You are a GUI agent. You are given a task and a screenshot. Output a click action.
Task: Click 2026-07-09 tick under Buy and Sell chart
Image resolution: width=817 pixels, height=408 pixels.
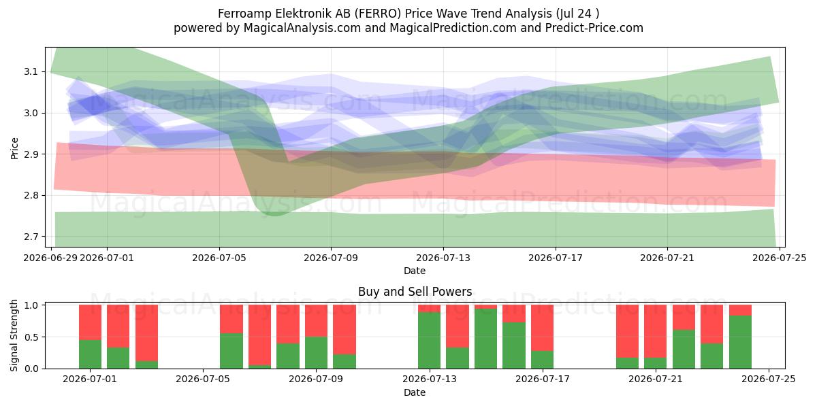pos(317,379)
